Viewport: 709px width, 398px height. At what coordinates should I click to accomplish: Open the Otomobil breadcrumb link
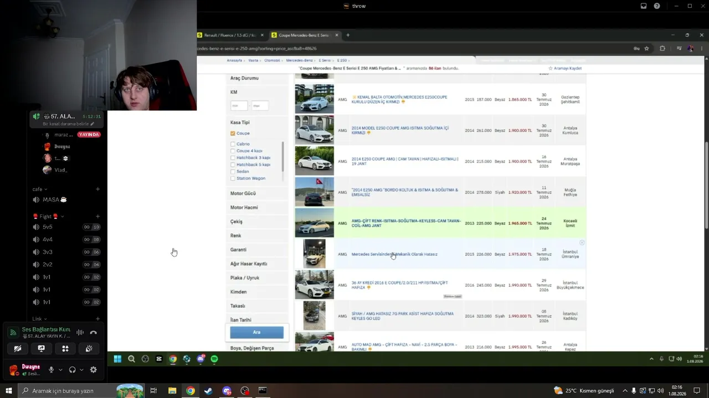[x=272, y=60]
